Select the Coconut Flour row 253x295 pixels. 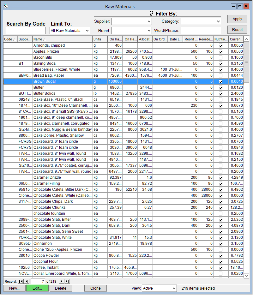[123, 262]
